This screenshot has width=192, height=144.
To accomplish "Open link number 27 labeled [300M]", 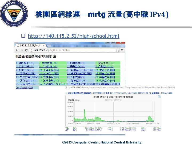I will click(81, 84).
